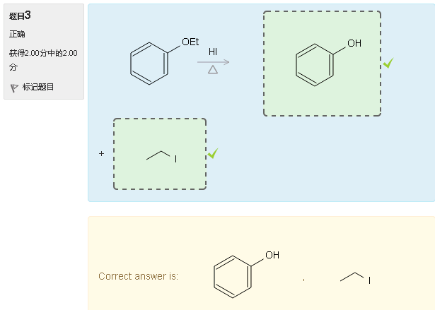Select the phenol structure in the dashed answer box
435x310 pixels.
322,64
